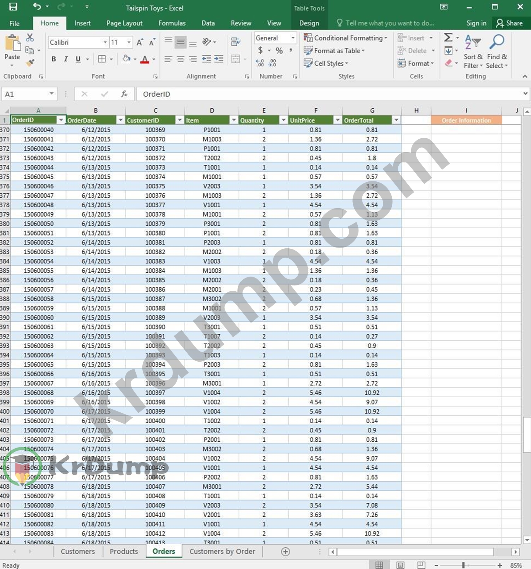Open the File tab

click(x=14, y=23)
